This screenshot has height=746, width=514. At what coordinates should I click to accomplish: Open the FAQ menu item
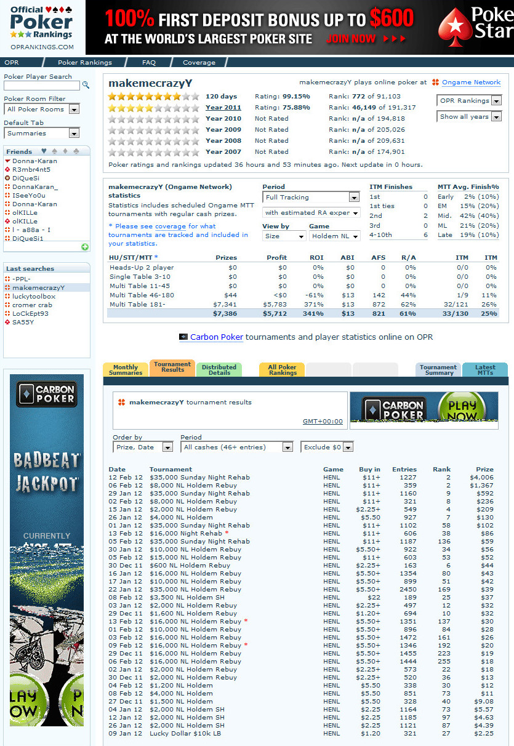pos(149,62)
